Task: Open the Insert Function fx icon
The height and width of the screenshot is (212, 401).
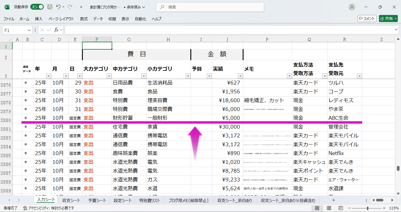Action: tap(56, 30)
